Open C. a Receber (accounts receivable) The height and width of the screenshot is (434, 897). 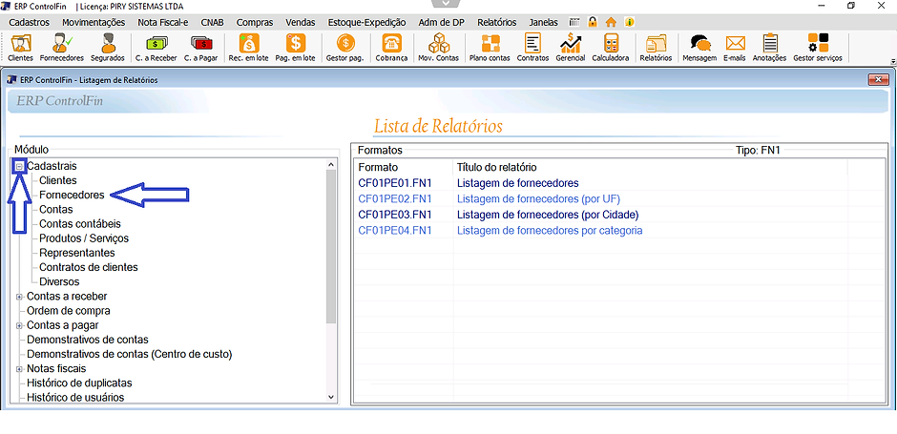point(156,48)
